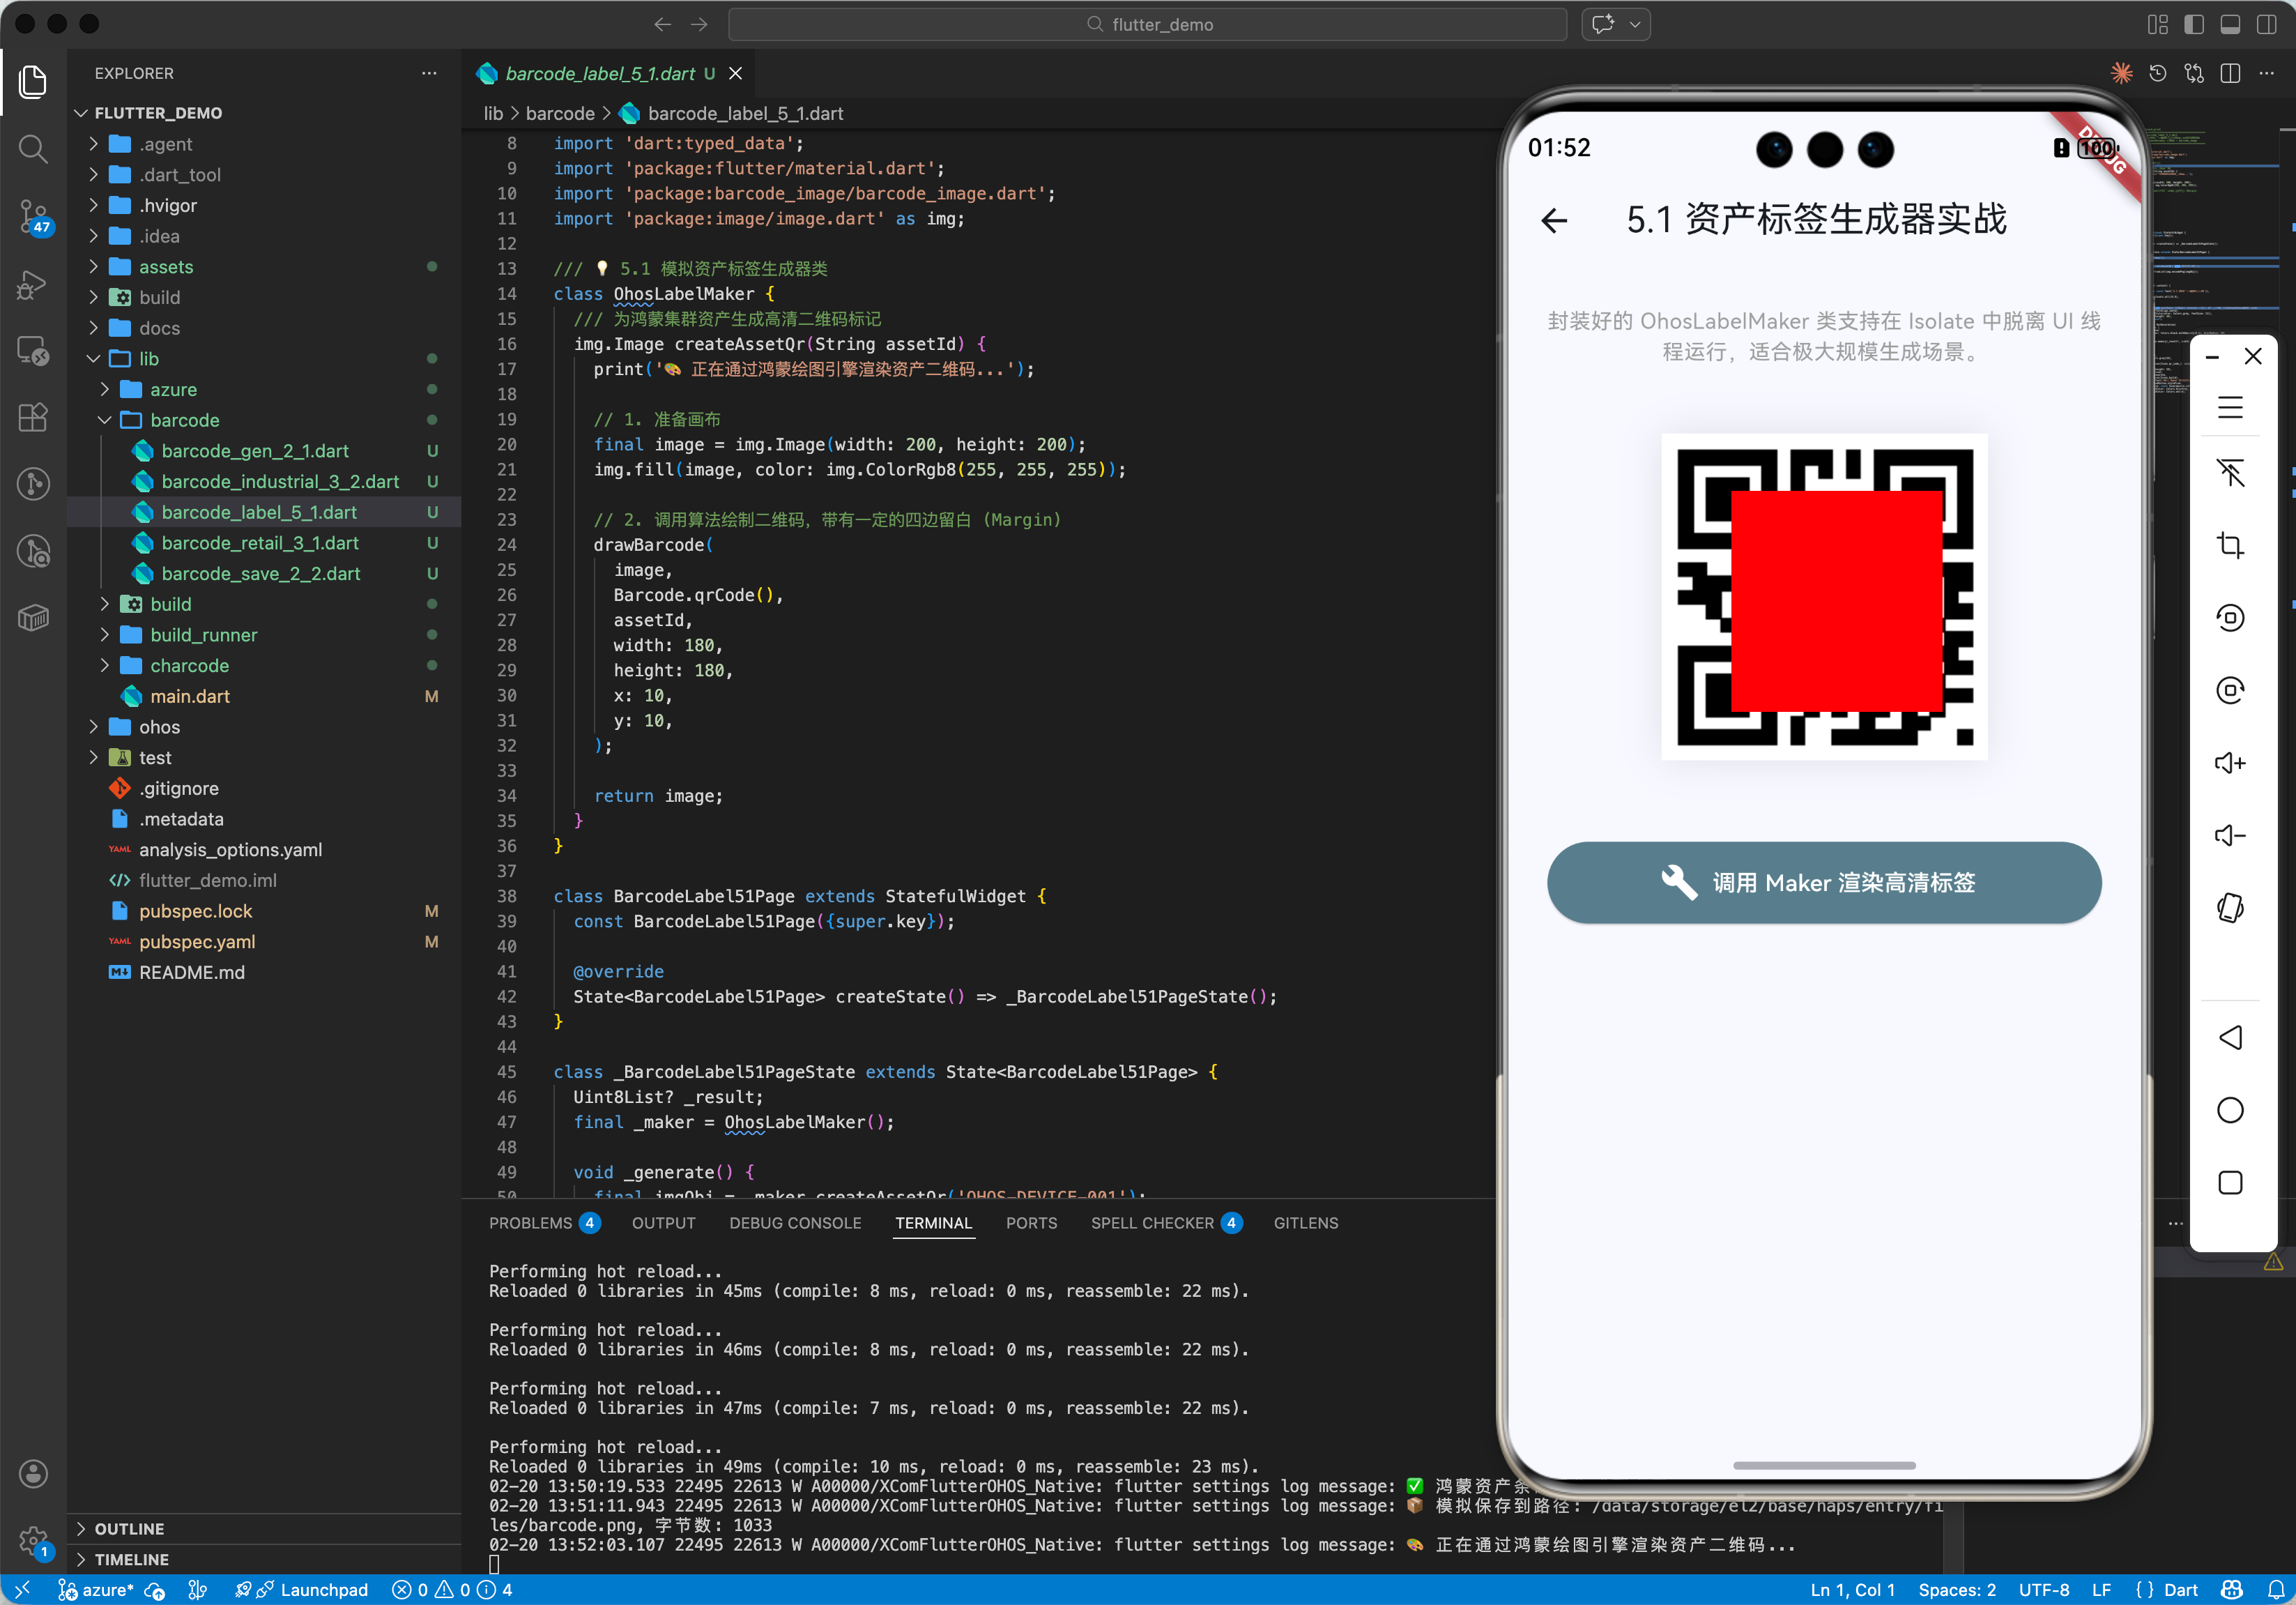Click split editor right icon
The width and height of the screenshot is (2296, 1605).
(x=2230, y=74)
